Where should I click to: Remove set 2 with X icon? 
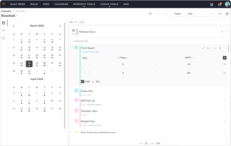224,73
